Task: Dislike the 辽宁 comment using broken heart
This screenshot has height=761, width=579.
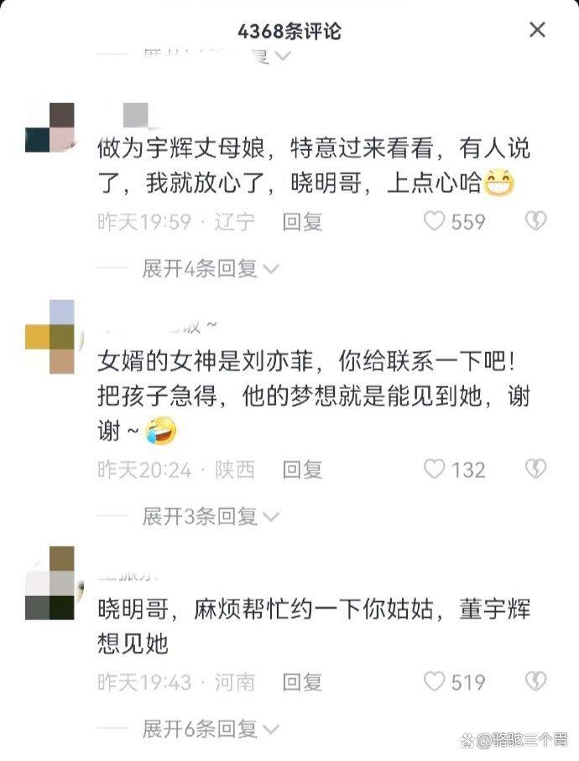Action: 535,221
